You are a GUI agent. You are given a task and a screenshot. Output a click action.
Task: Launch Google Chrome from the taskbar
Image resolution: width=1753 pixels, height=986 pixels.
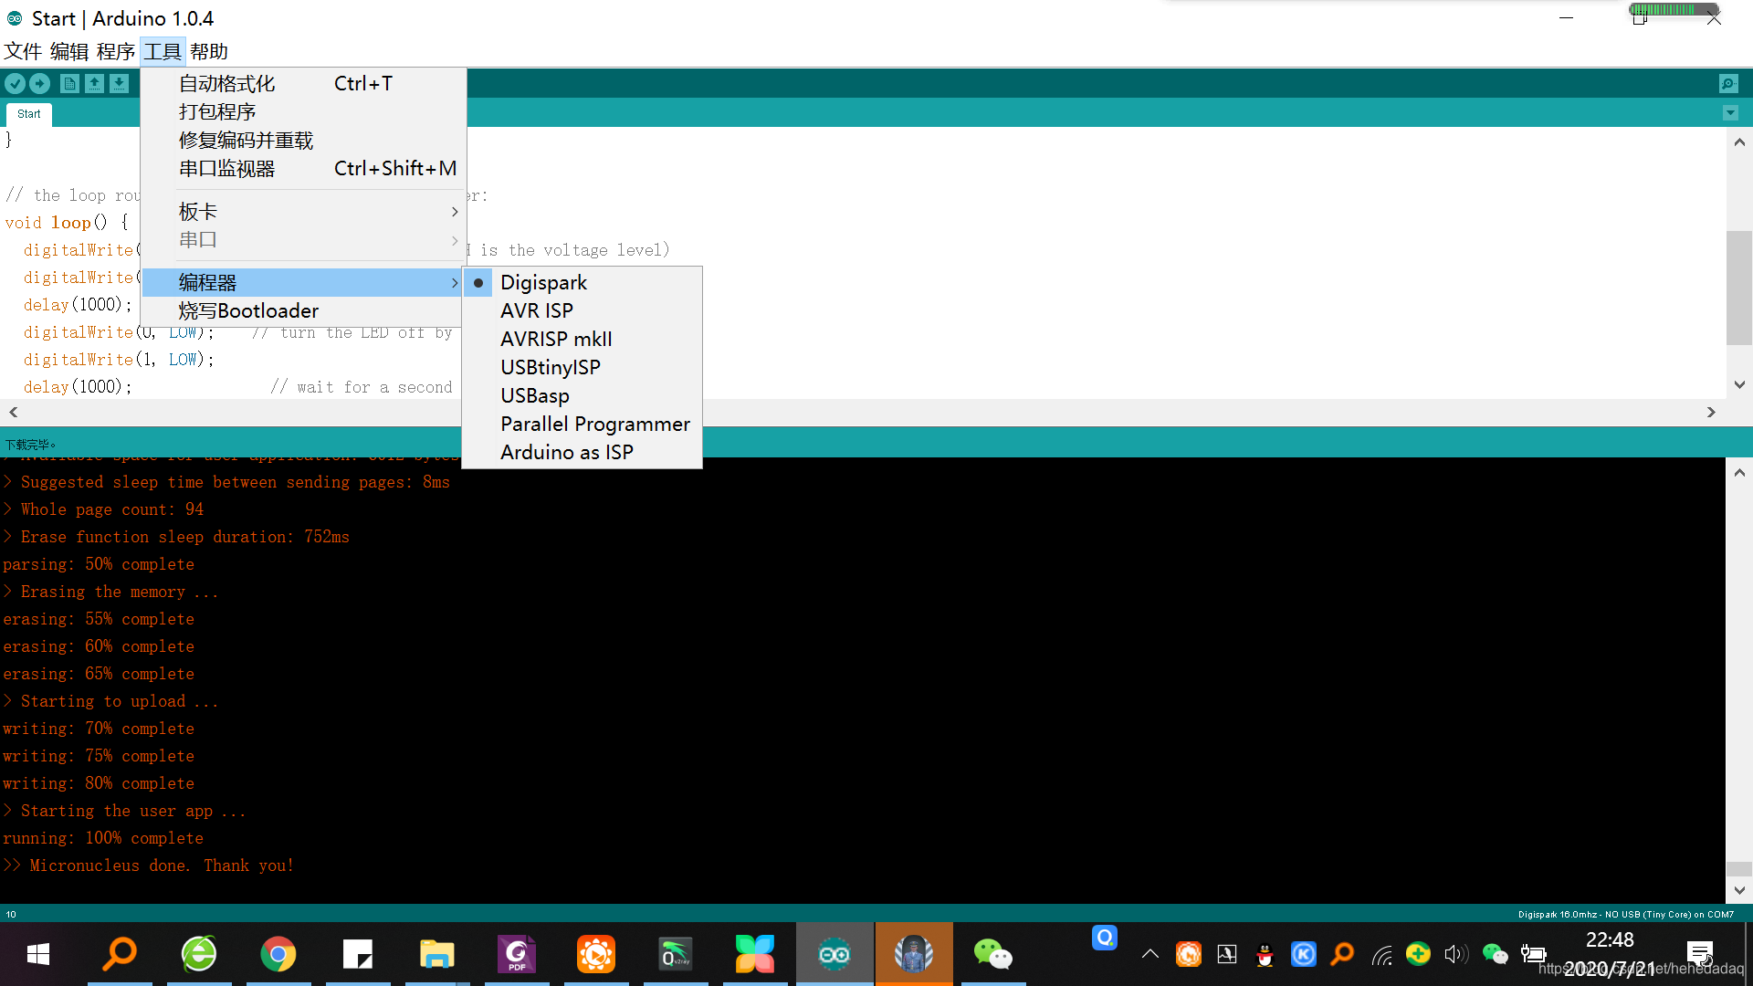click(x=278, y=954)
